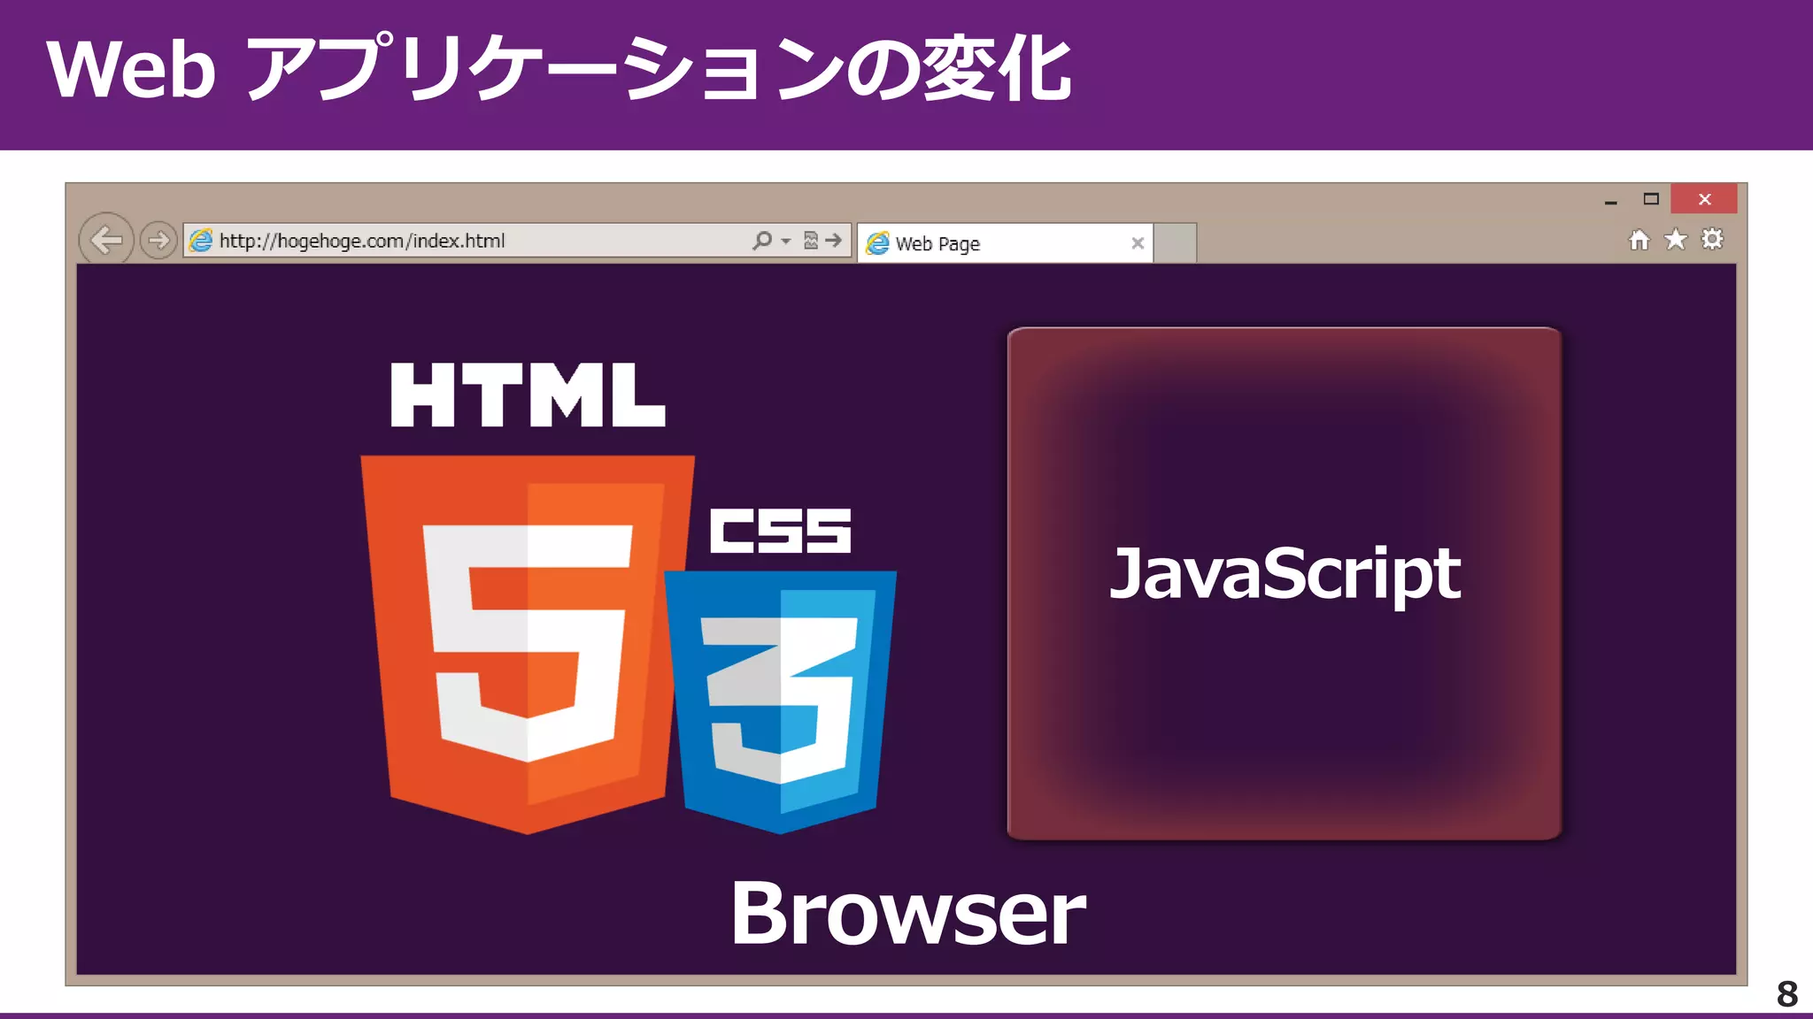Close the browser with red X
Screen dimensions: 1813x1019
[1704, 199]
